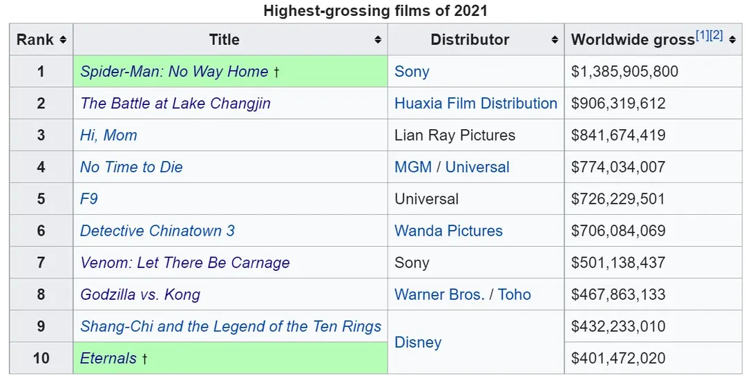The height and width of the screenshot is (380, 746).
Task: Click the F9 film link
Action: pos(89,199)
